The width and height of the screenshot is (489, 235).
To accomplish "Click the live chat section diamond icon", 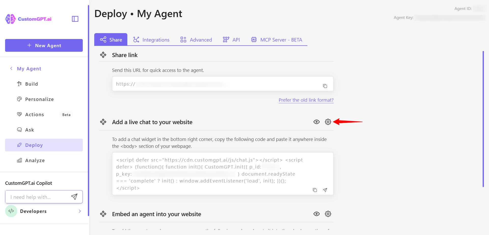I will (x=103, y=122).
